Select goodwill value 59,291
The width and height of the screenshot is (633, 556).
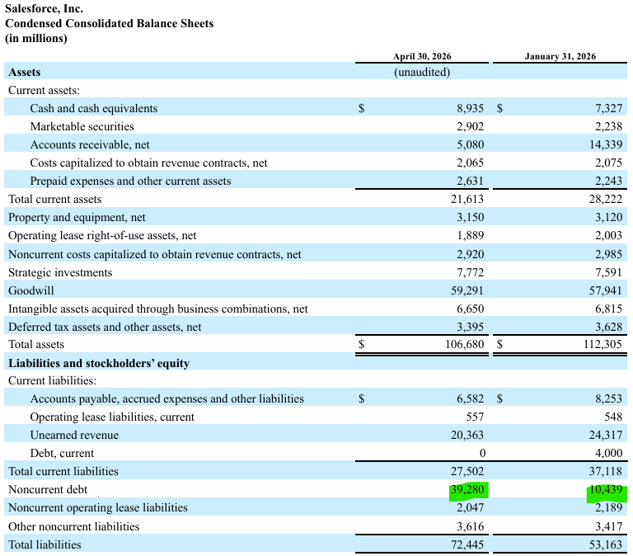point(467,291)
